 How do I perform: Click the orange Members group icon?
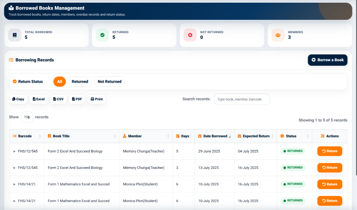click(x=278, y=35)
